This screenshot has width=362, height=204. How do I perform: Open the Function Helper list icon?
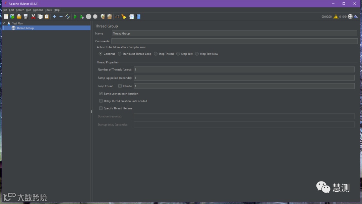pos(132,16)
